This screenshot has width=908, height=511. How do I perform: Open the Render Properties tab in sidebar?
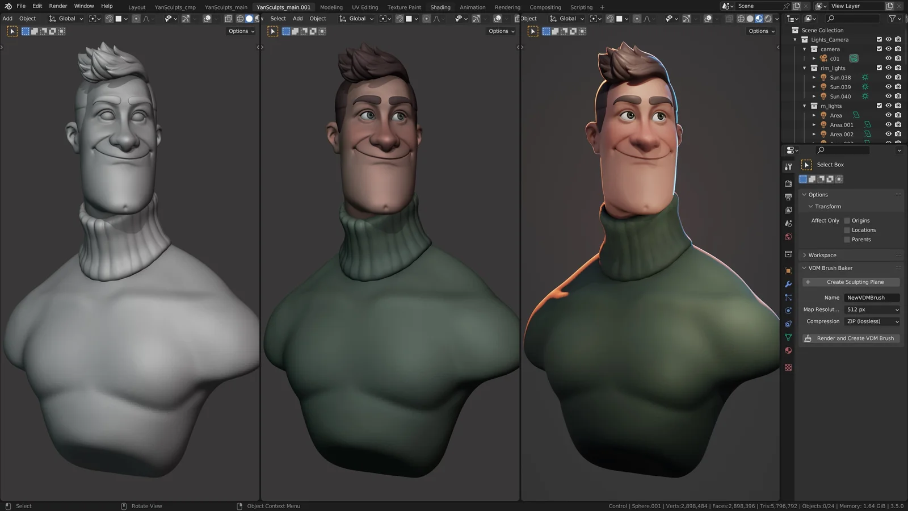click(x=788, y=183)
